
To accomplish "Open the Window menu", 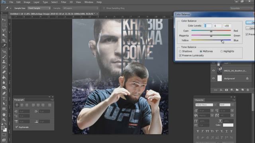I will coord(89,2).
